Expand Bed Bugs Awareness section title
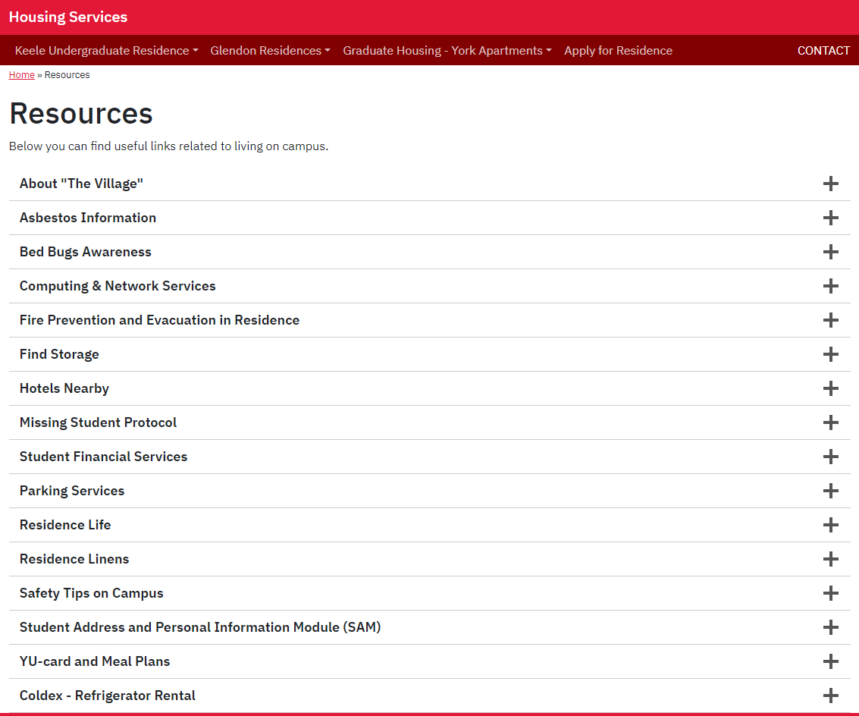The image size is (859, 716). tap(86, 252)
